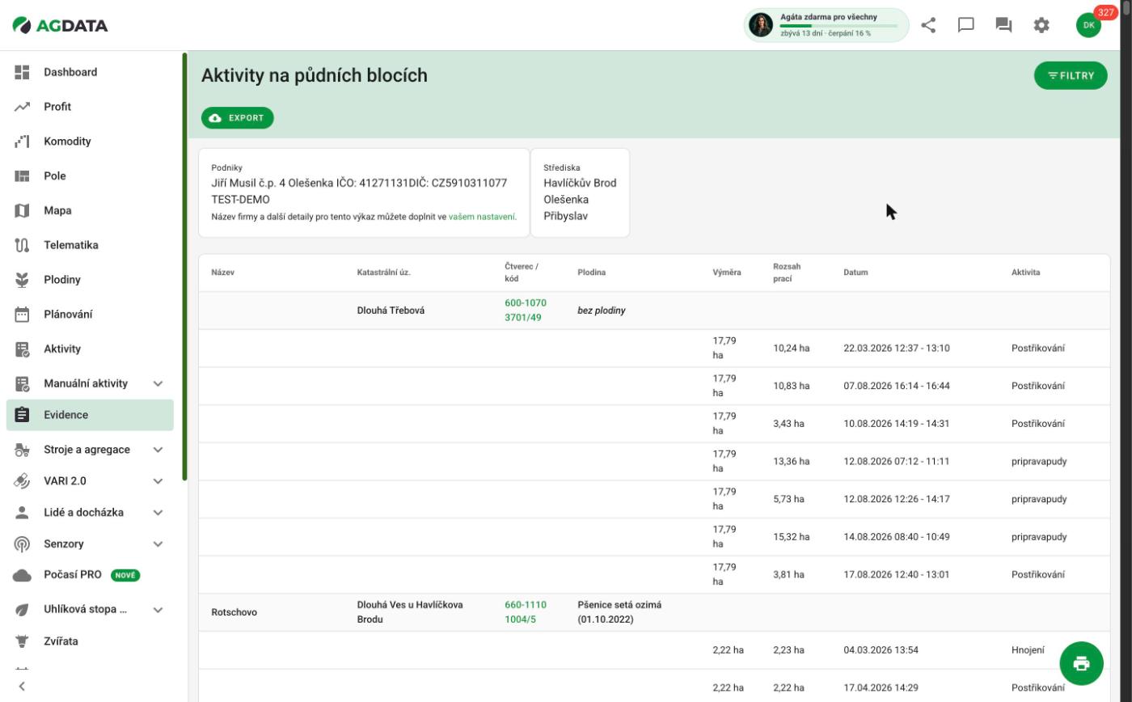
Task: Click the FILTRY button
Action: pyautogui.click(x=1071, y=76)
